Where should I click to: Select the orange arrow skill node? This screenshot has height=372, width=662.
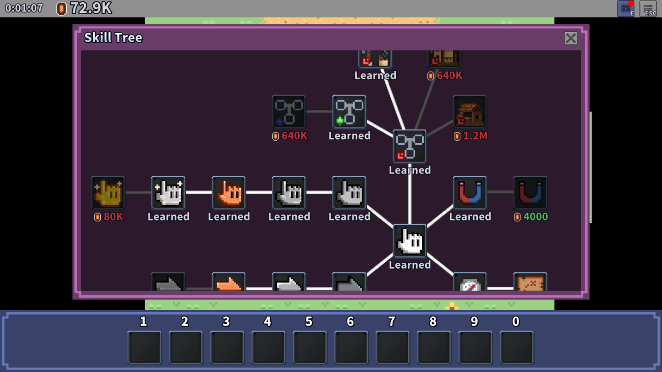pos(228,283)
